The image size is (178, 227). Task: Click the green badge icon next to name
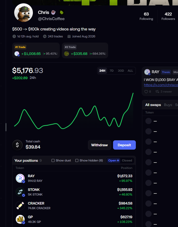click(x=62, y=12)
